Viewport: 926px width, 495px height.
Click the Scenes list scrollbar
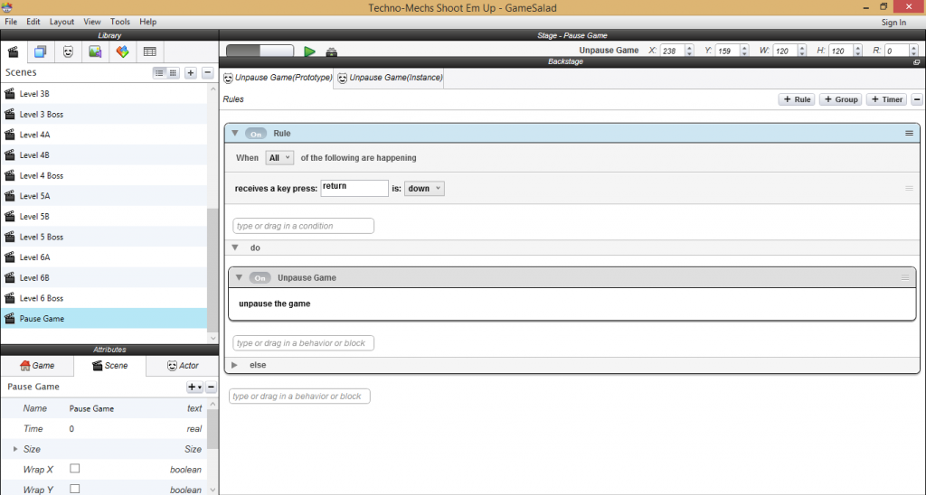(x=213, y=271)
